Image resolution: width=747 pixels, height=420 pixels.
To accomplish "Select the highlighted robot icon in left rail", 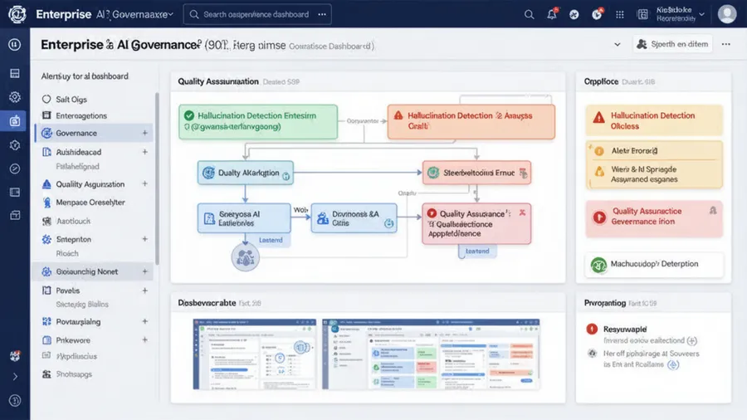I will point(15,121).
